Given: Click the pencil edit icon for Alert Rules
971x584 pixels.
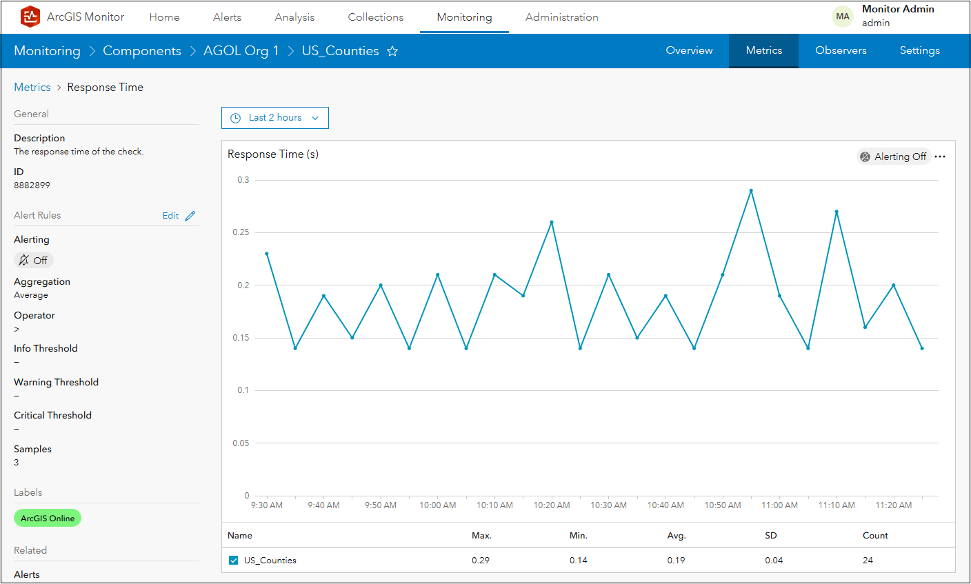Looking at the screenshot, I should click(190, 216).
